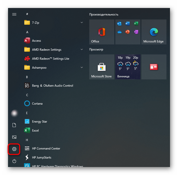Click the B letter header
This screenshot has width=178, height=175.
27,77
